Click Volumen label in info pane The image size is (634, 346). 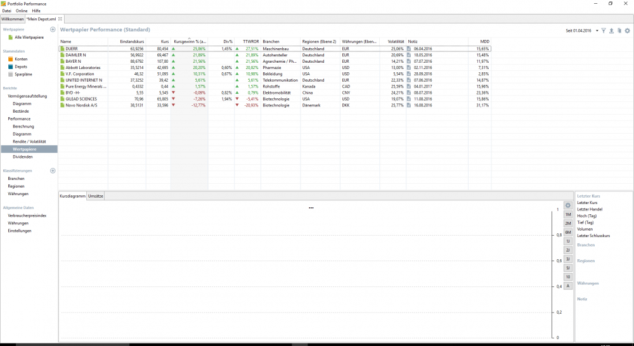pyautogui.click(x=585, y=229)
